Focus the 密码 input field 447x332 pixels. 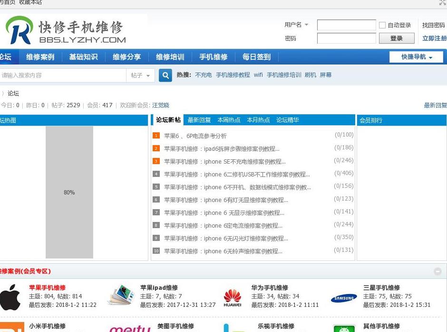tap(346, 38)
